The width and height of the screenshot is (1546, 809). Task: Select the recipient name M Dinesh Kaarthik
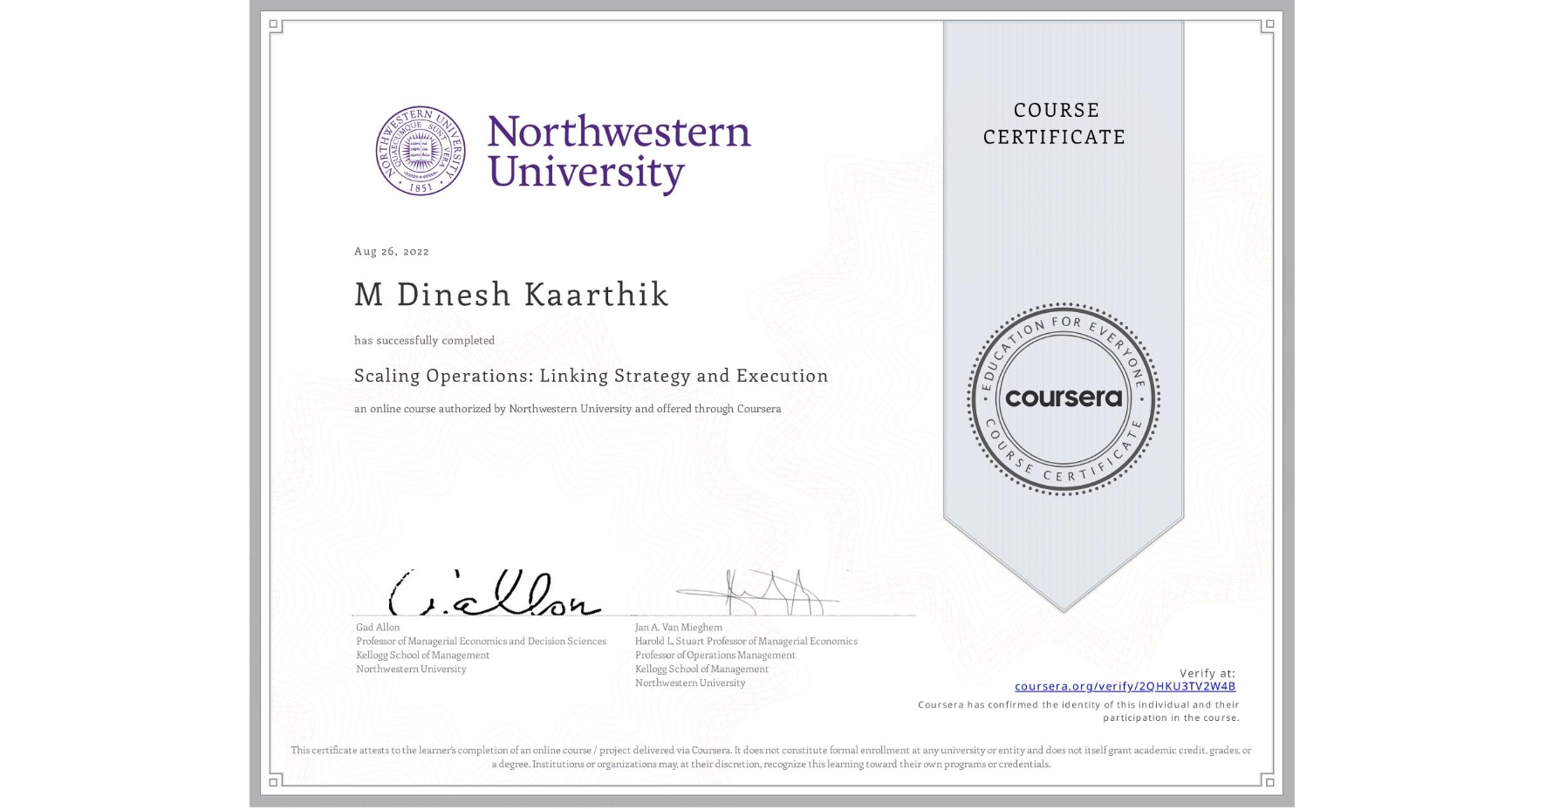(511, 296)
